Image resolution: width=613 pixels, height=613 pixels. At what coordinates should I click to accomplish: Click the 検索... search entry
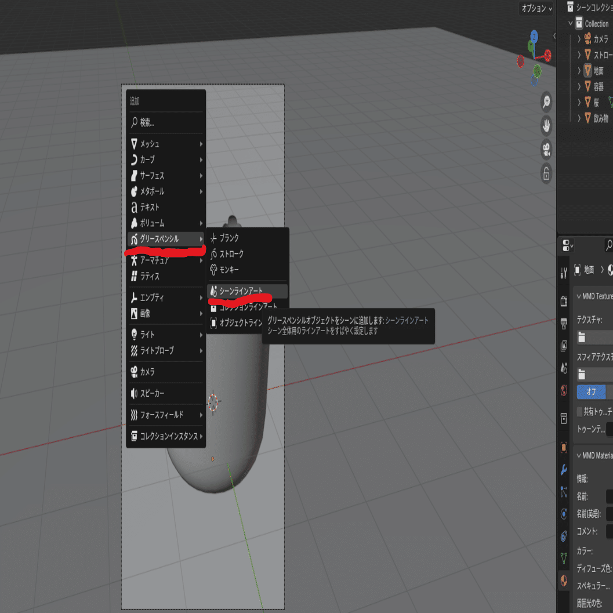pyautogui.click(x=166, y=123)
